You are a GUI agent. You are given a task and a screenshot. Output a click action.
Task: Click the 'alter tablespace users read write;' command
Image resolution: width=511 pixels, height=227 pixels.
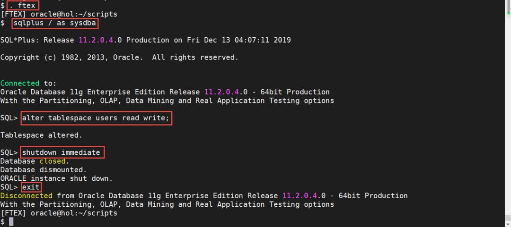(x=96, y=118)
